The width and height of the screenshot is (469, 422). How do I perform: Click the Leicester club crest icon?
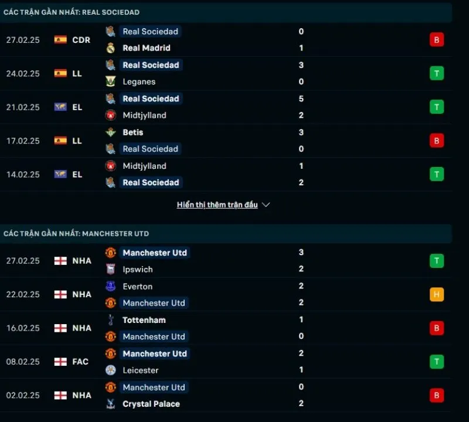pos(110,370)
